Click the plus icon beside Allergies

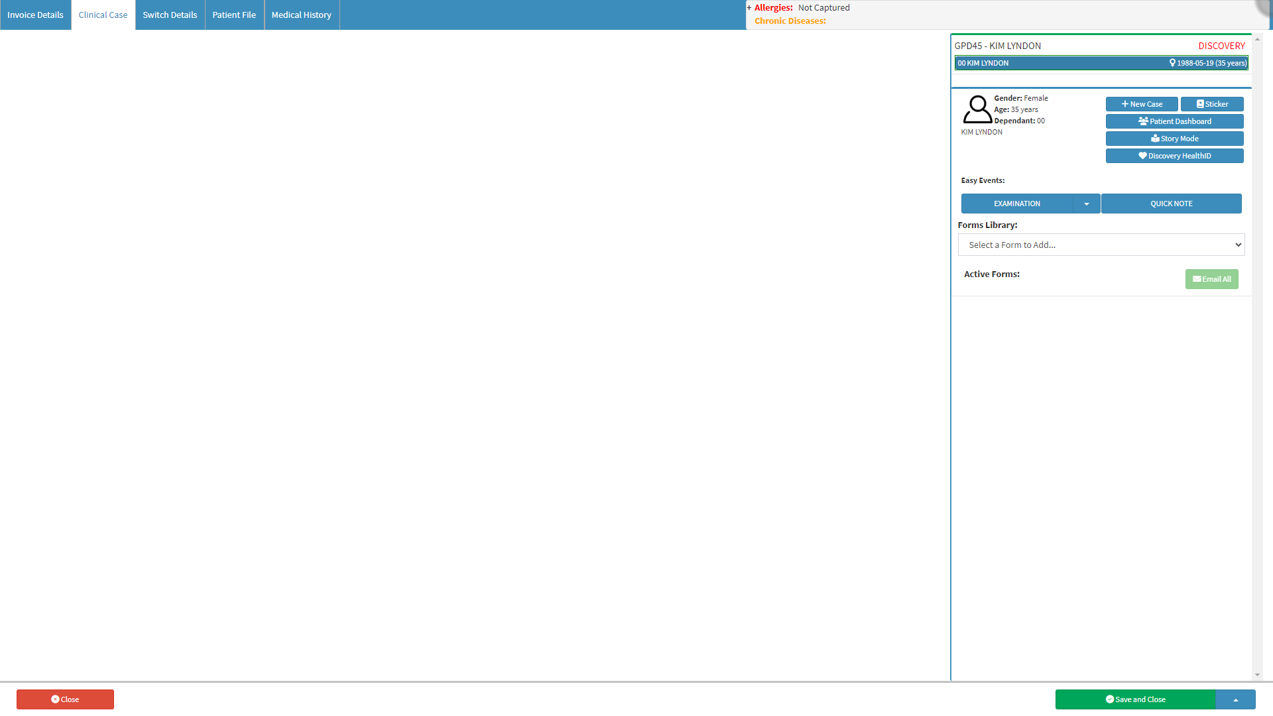pos(749,8)
